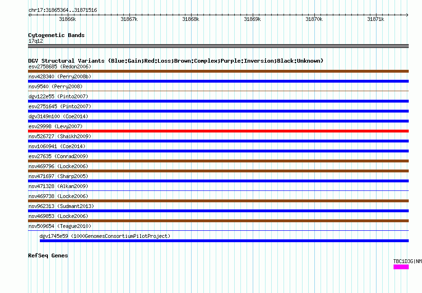422x293 pixels.
Task: Click the esv2758685 (Redon2006) variant label
Action: (x=60, y=66)
